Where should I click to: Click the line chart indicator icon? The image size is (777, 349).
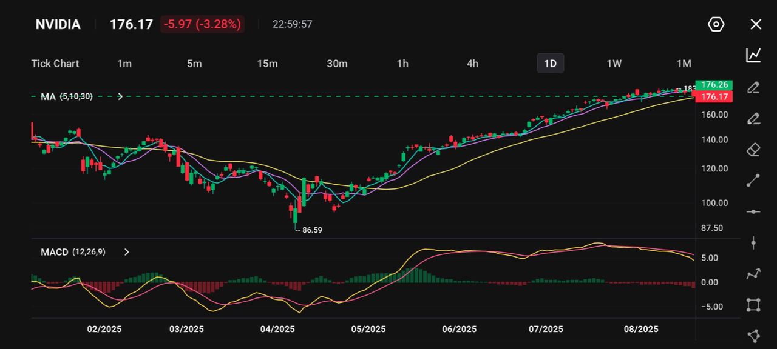[753, 55]
